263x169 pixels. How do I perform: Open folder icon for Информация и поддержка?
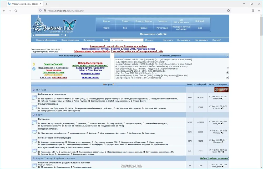[x=34, y=98]
